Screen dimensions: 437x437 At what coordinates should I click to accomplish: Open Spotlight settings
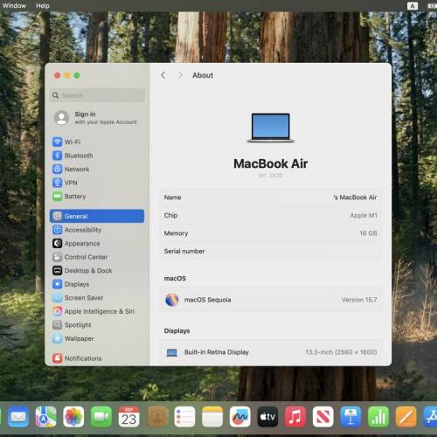pyautogui.click(x=97, y=325)
